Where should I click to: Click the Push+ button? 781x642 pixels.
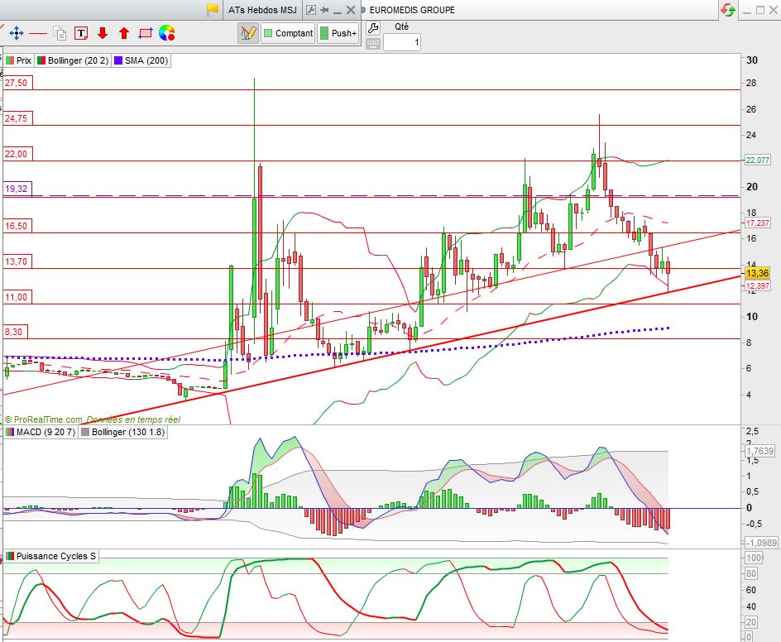pyautogui.click(x=338, y=33)
